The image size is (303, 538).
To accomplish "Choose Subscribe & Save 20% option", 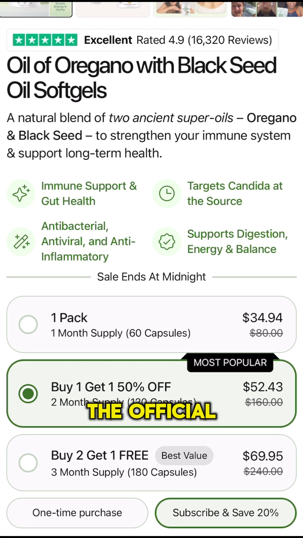I will point(226,513).
